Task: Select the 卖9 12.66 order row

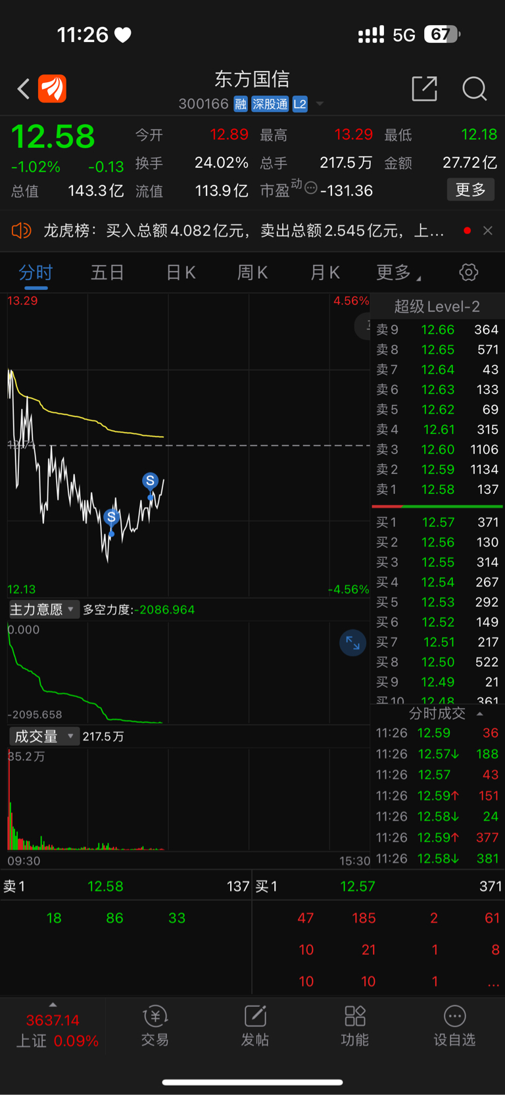Action: tap(437, 329)
